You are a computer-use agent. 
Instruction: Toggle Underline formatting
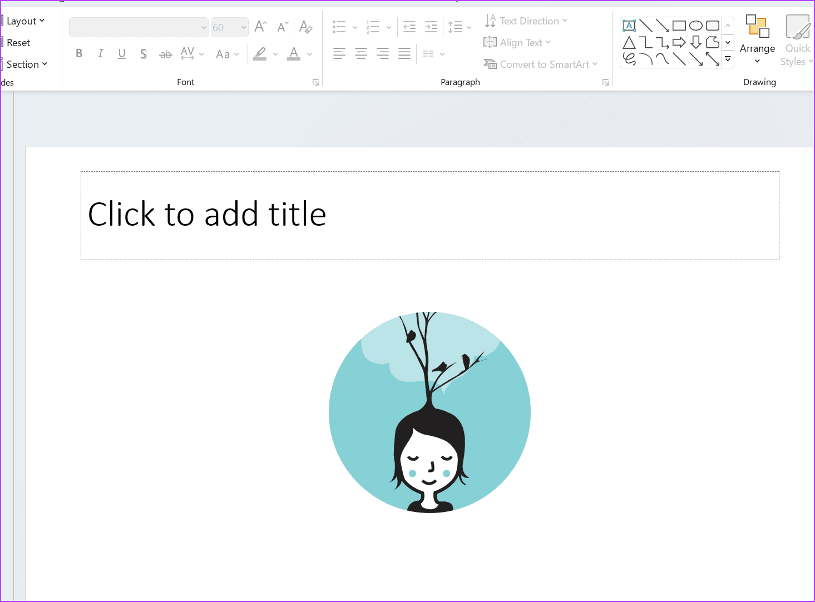coord(122,54)
